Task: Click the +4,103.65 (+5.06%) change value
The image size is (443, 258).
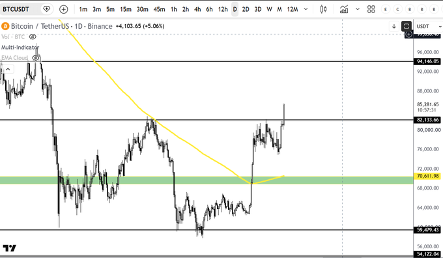Action: (140, 26)
